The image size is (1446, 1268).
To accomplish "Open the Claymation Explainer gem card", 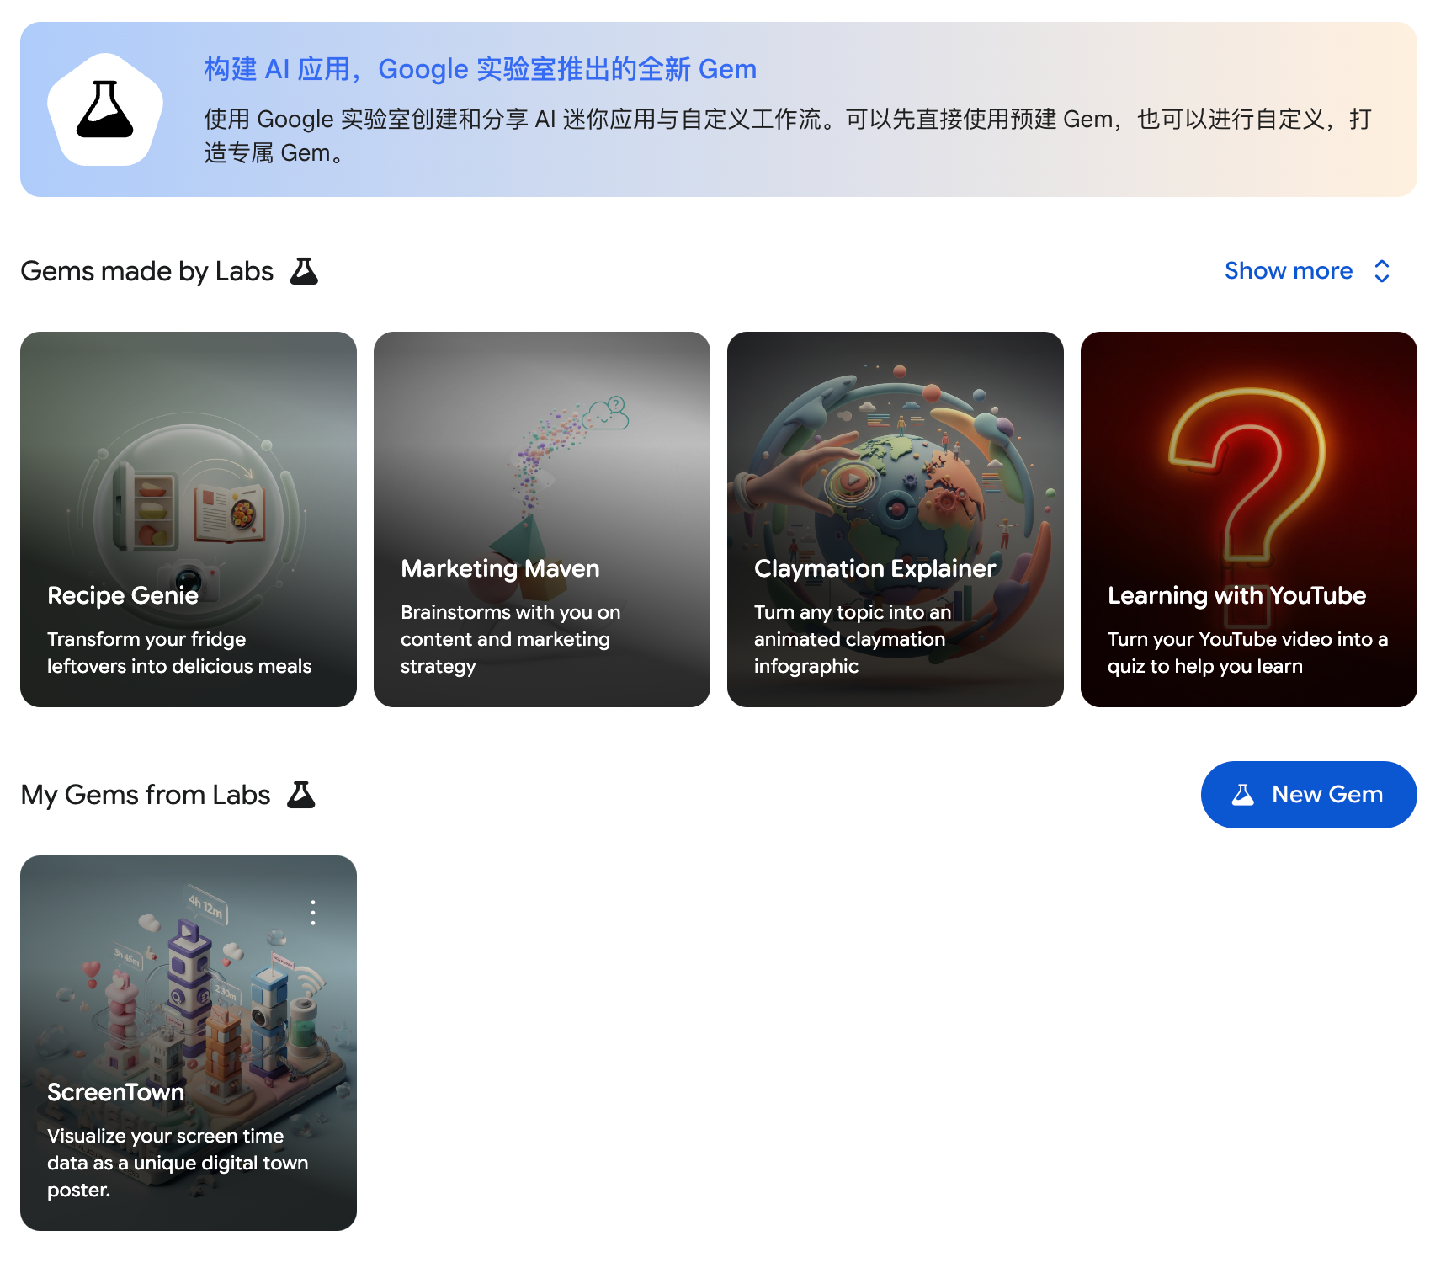I will pyautogui.click(x=896, y=519).
